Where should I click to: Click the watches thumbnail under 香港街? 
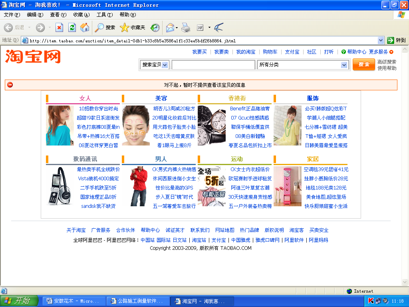point(212,125)
